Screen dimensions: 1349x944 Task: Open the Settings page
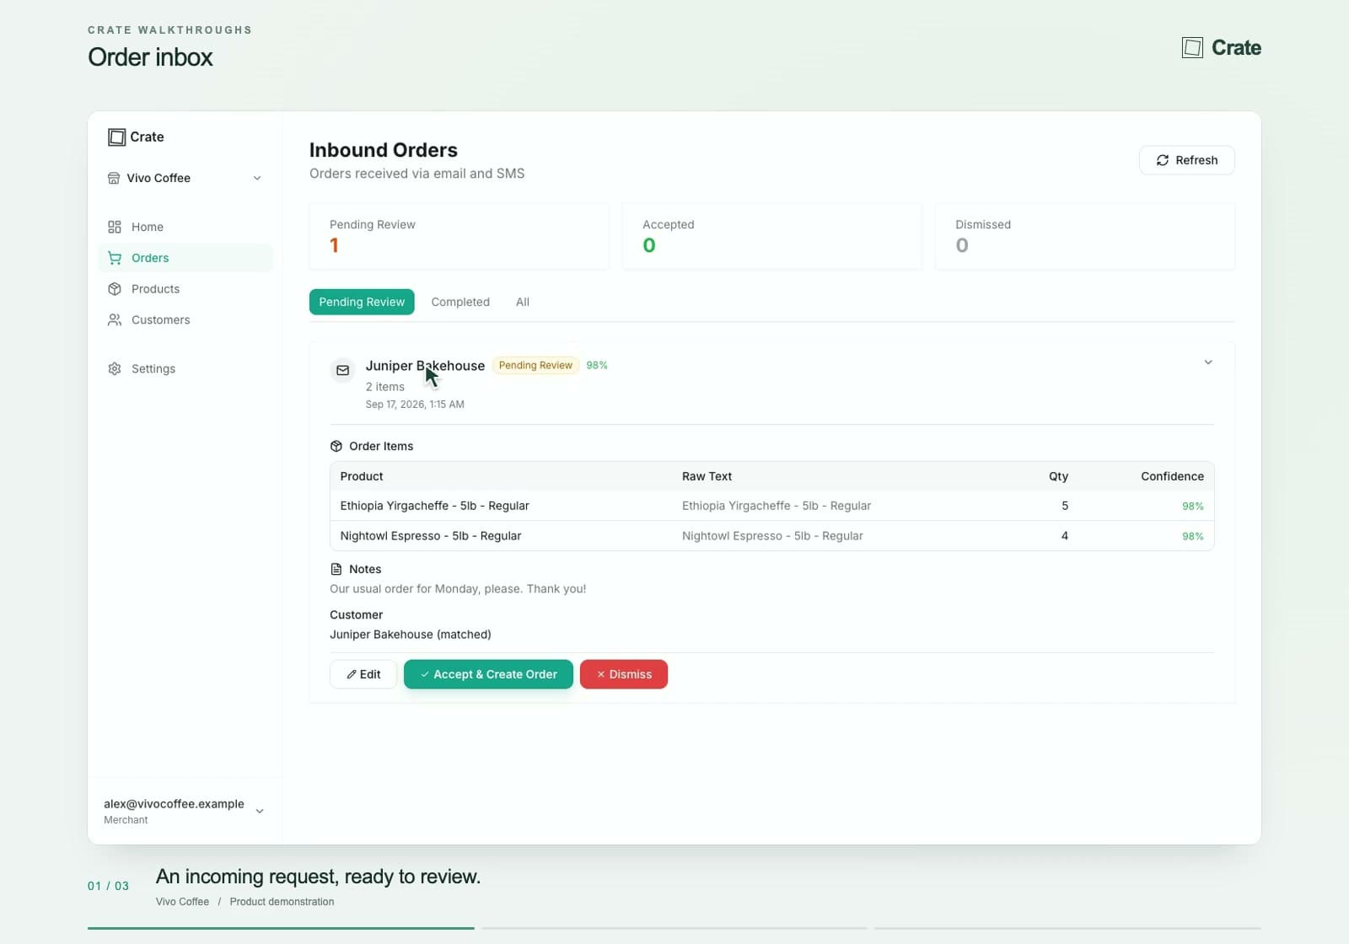(185, 369)
